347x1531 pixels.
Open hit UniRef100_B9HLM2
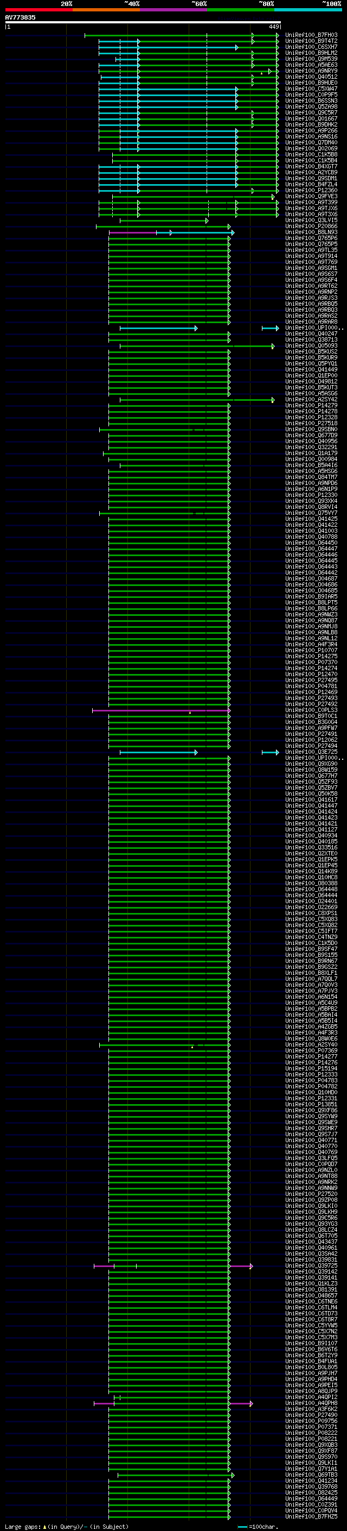click(x=311, y=53)
